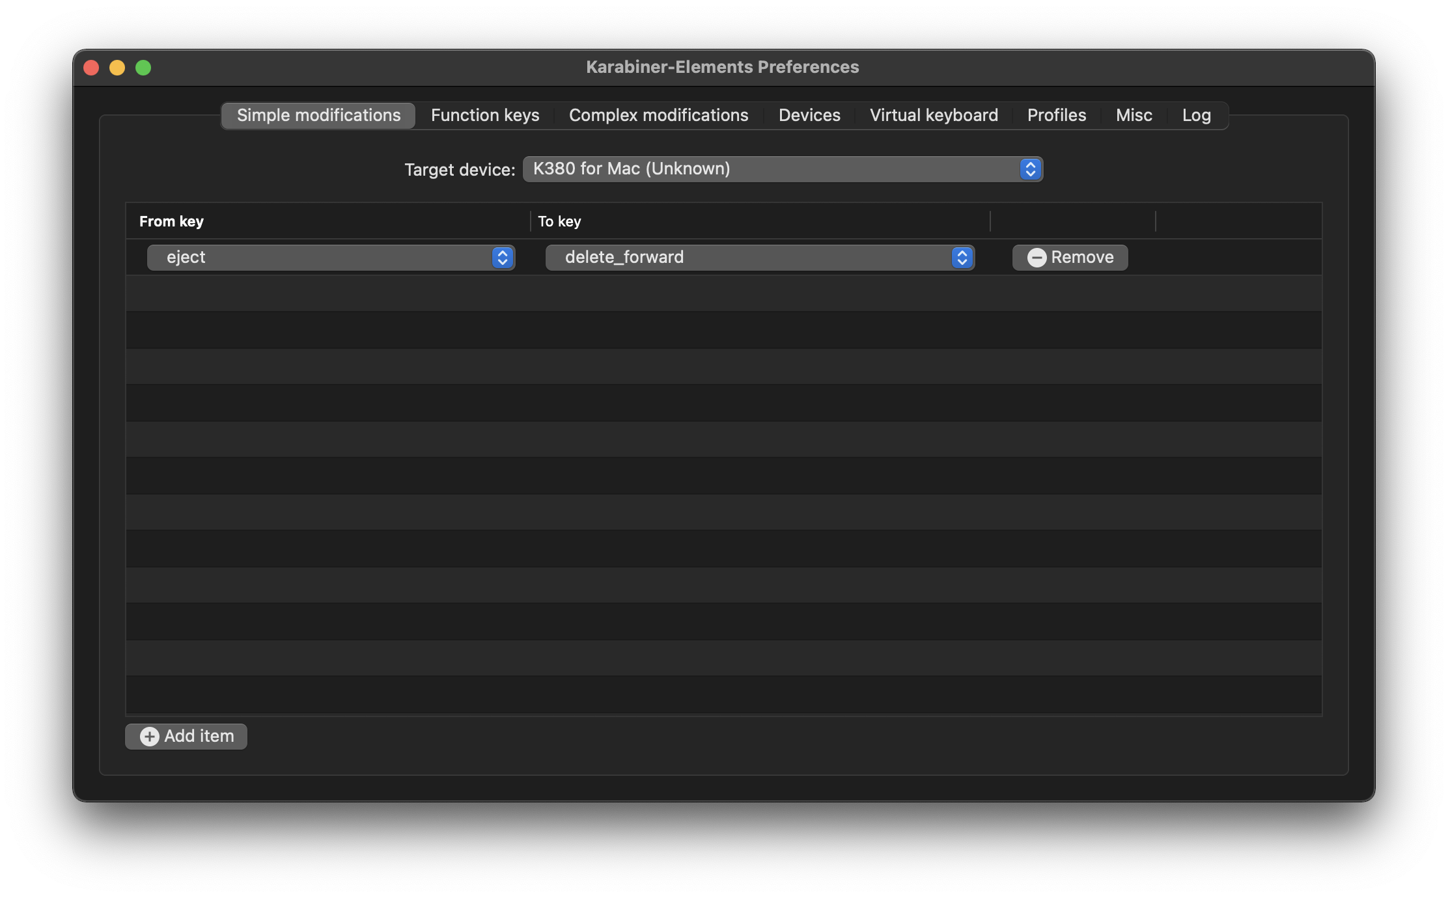Open the Target device dropdown
Screen dimensions: 1448x898
click(781, 169)
